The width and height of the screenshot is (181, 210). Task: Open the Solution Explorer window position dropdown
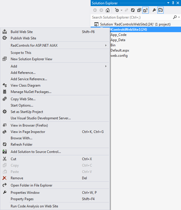[168, 3]
